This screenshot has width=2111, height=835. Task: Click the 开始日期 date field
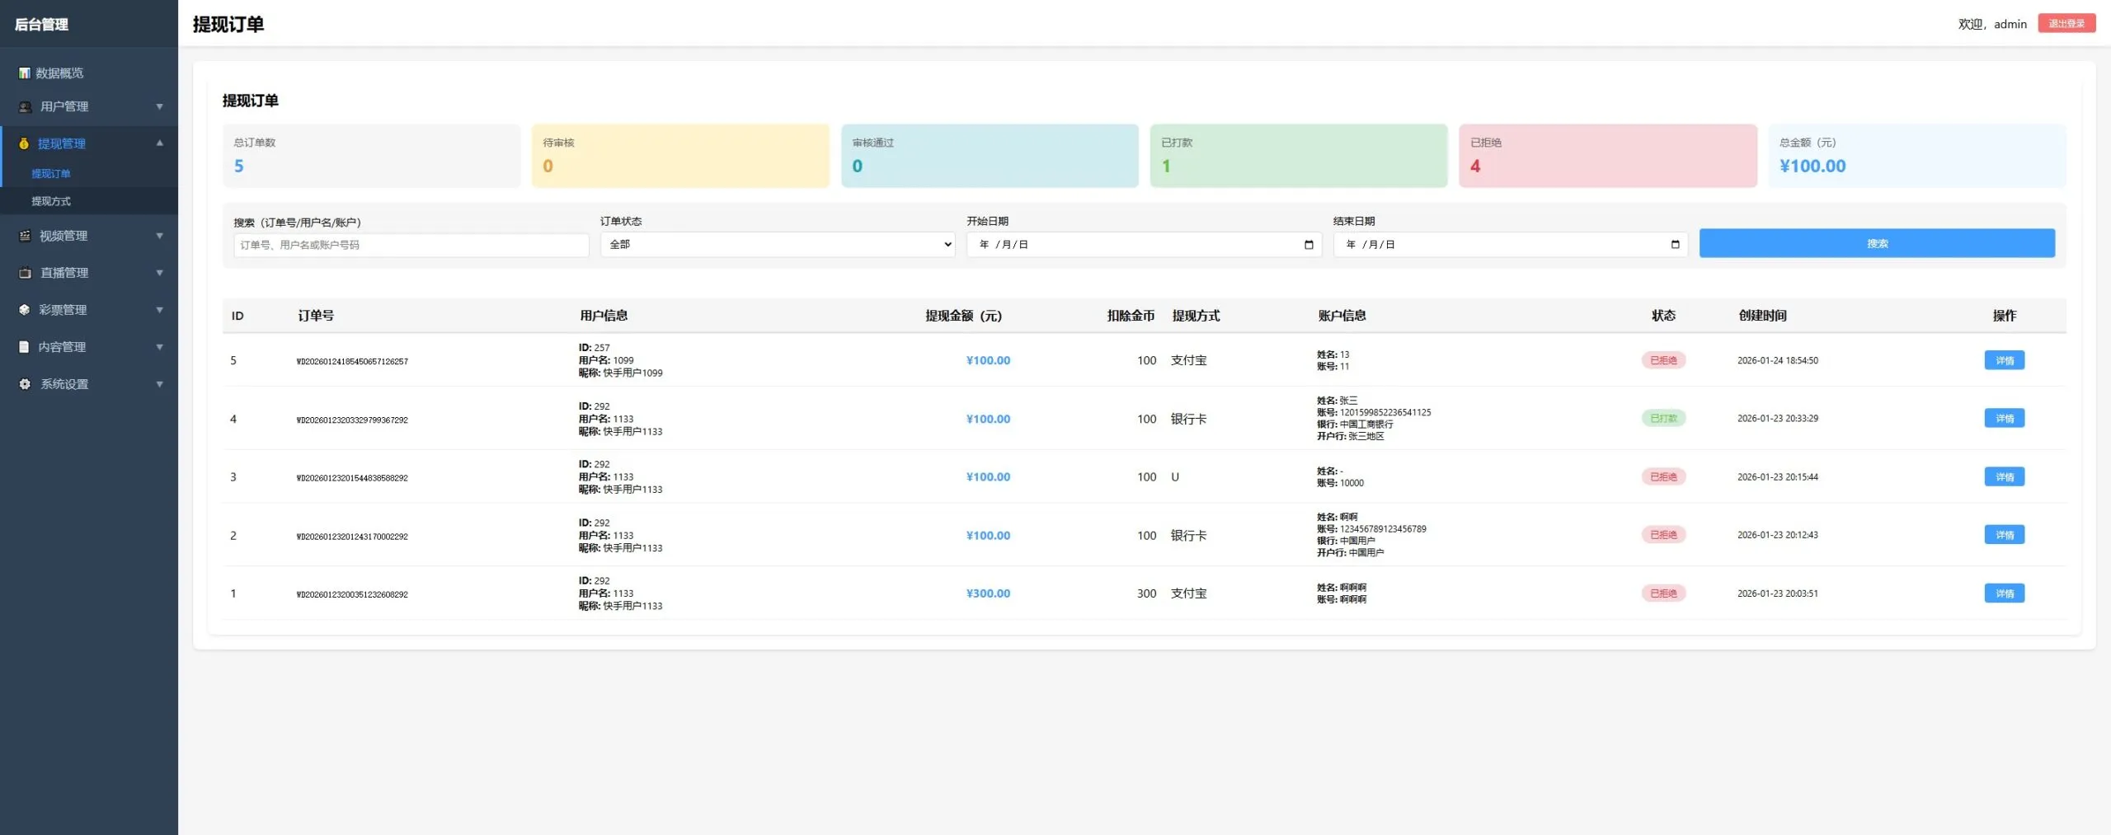[1144, 245]
